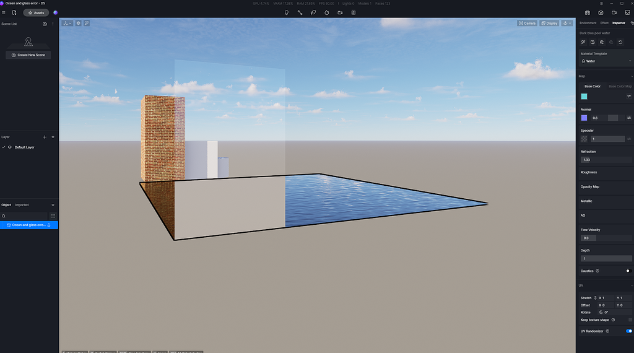The width and height of the screenshot is (634, 353).
Task: Click the save material icon in Inspector
Action: click(593, 42)
